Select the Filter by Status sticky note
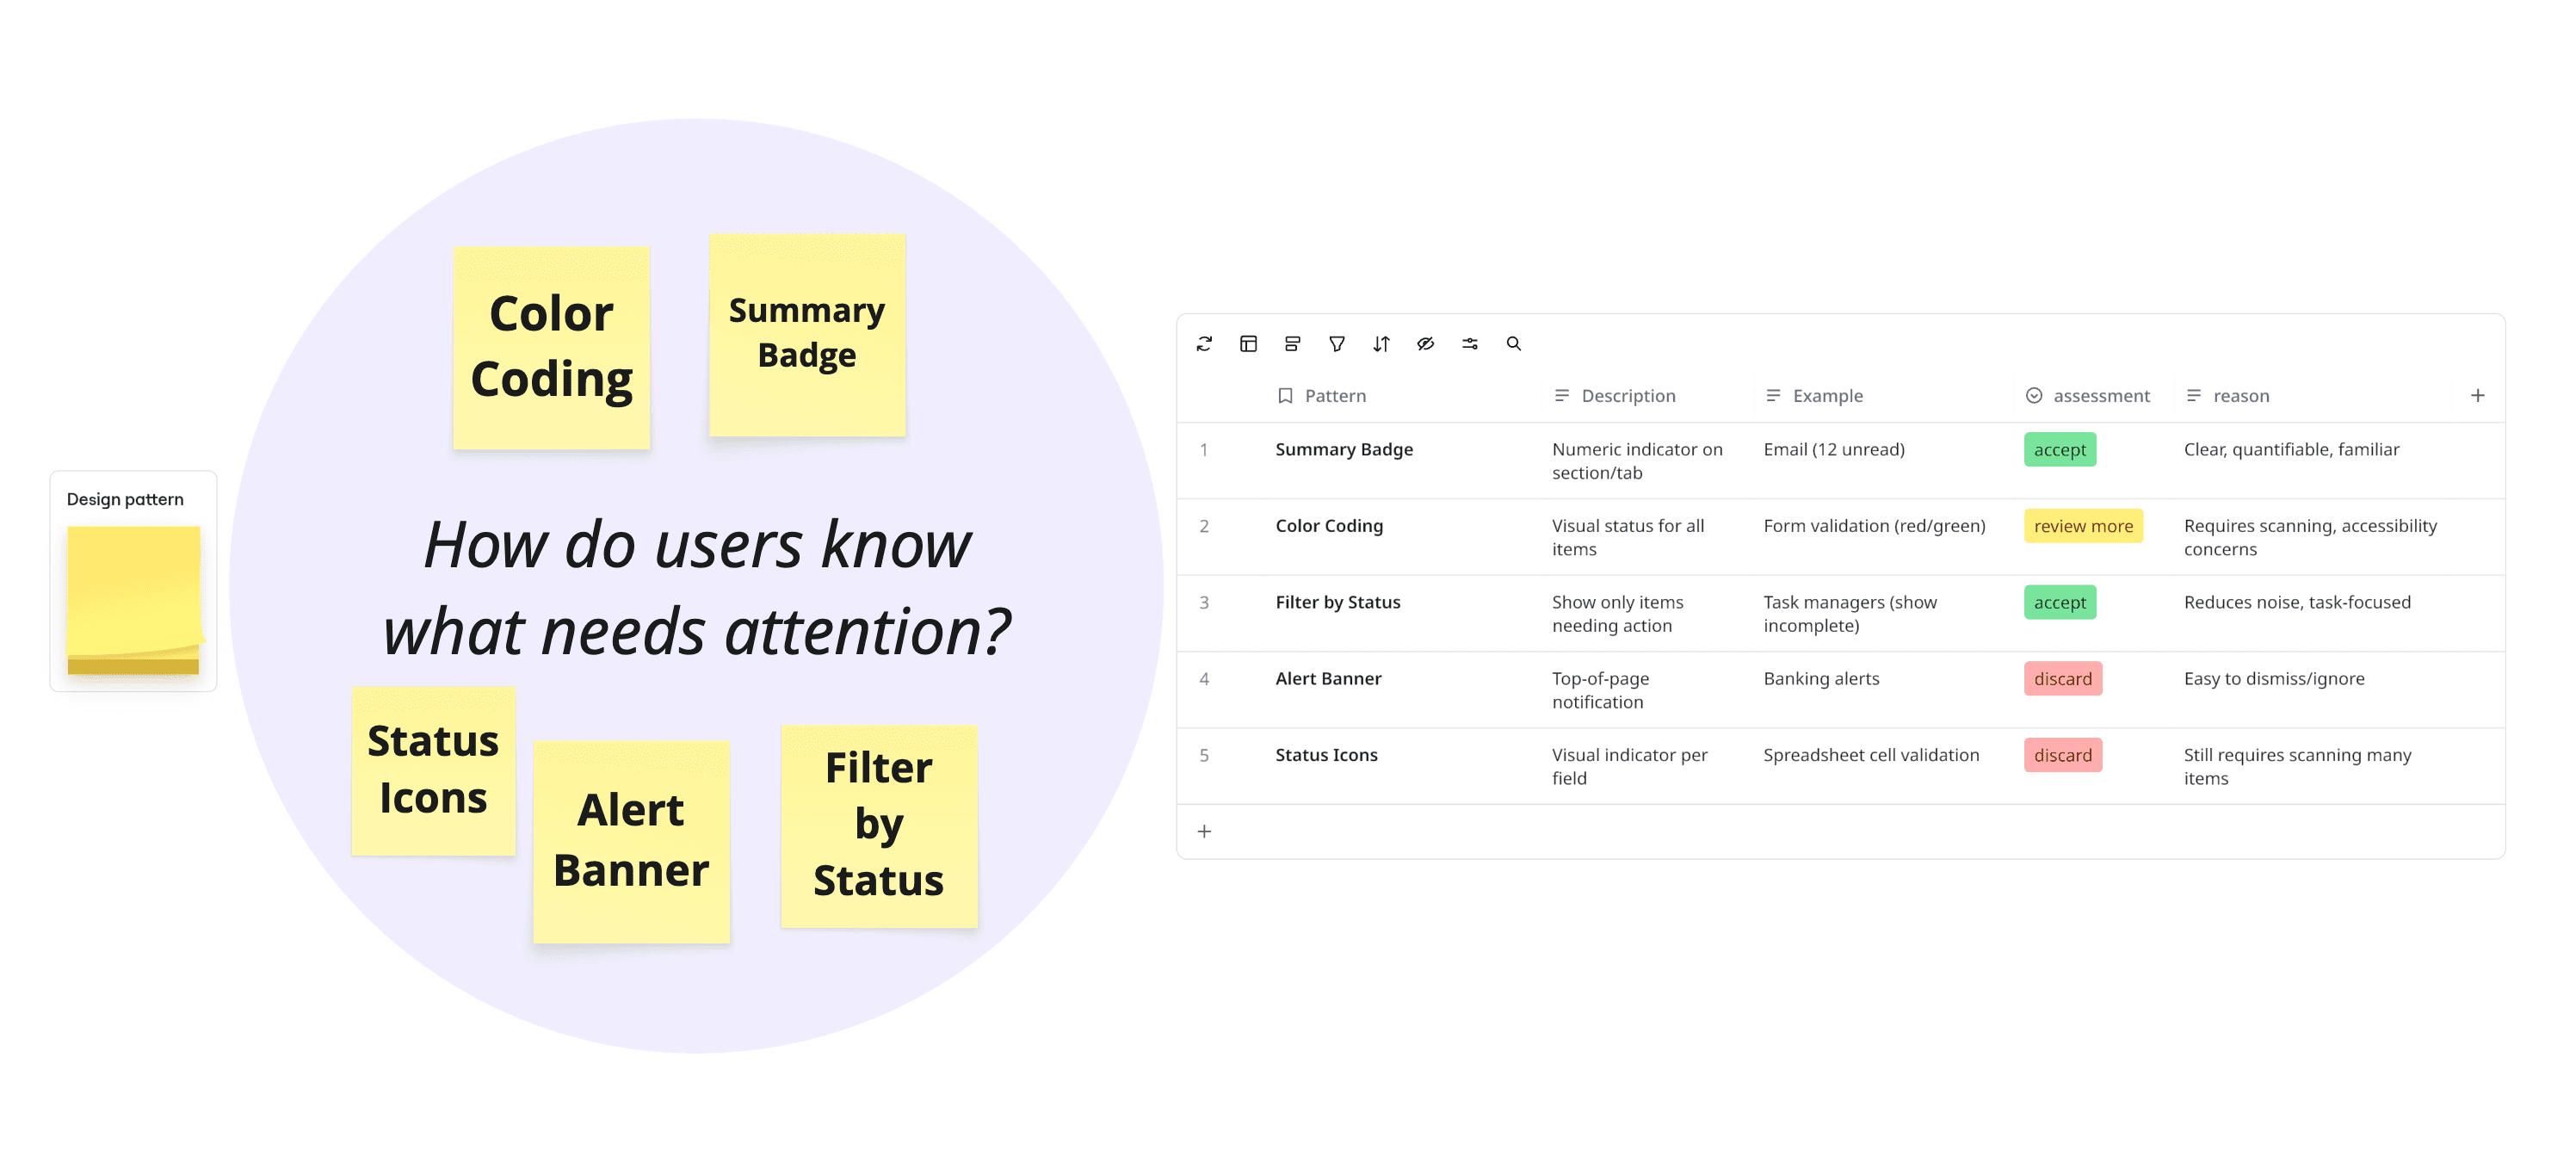Screen dimensions: 2576x1150 point(878,826)
